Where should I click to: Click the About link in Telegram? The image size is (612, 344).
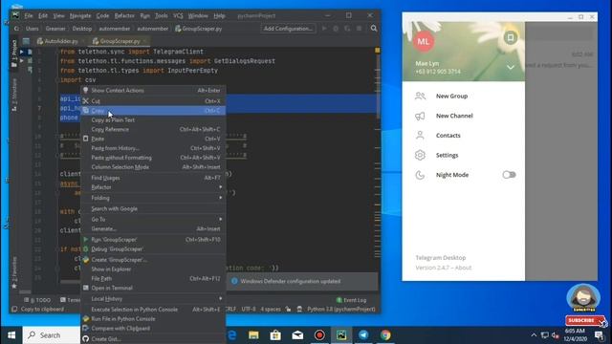463,268
